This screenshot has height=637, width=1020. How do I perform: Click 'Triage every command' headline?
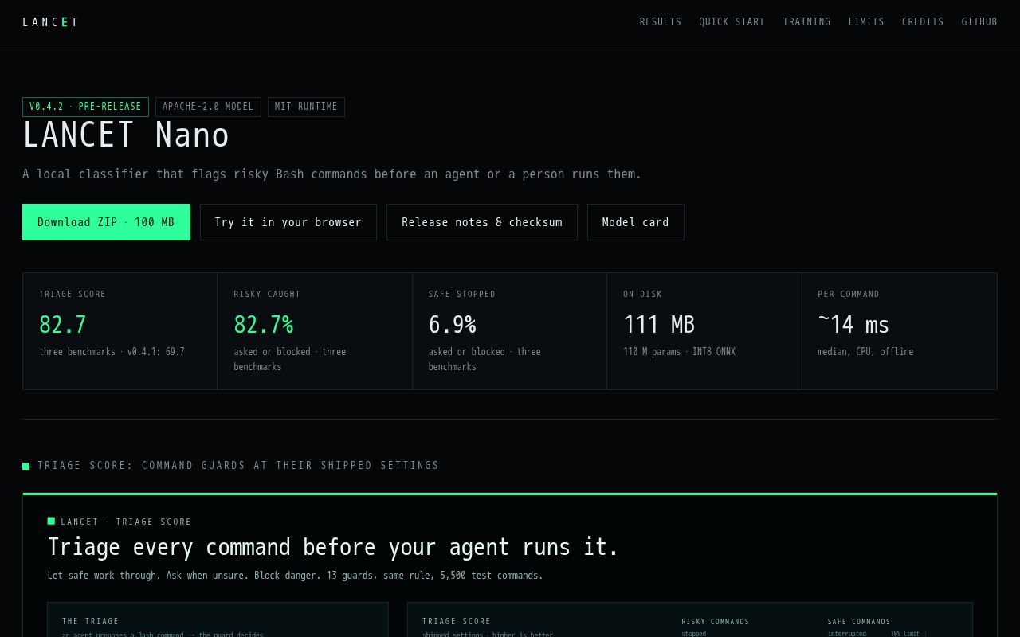(x=333, y=547)
